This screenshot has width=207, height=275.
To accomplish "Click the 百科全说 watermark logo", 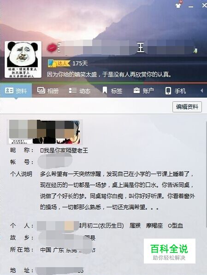I will [x=170, y=251].
